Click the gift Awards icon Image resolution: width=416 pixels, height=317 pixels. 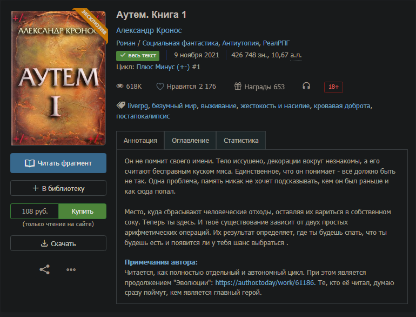click(238, 87)
